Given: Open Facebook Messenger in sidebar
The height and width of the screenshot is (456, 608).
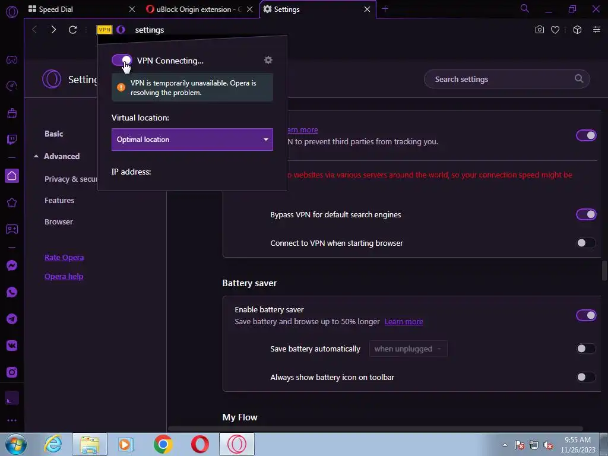Looking at the screenshot, I should [12, 265].
